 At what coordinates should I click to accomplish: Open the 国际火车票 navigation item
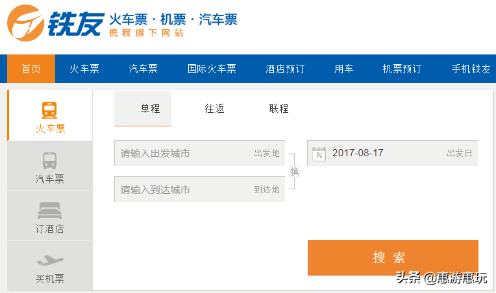click(x=212, y=69)
